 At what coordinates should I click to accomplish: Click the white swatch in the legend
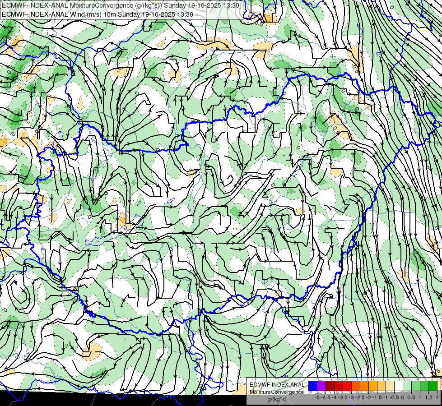pyautogui.click(x=399, y=386)
